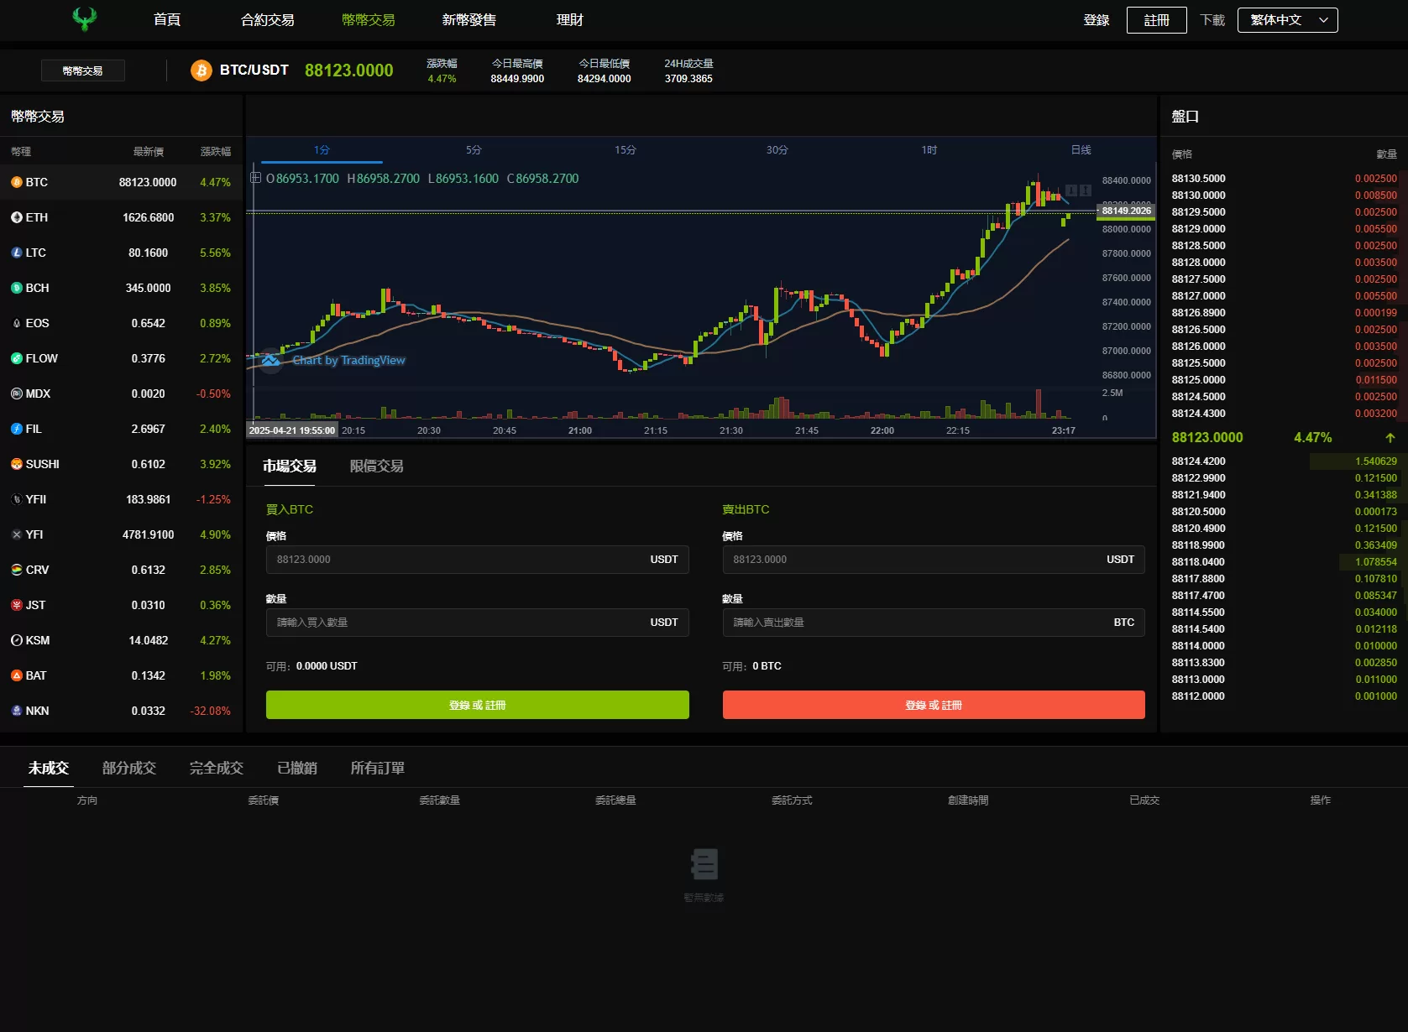Click the TradingView logo on chart
The width and height of the screenshot is (1408, 1032).
point(270,361)
